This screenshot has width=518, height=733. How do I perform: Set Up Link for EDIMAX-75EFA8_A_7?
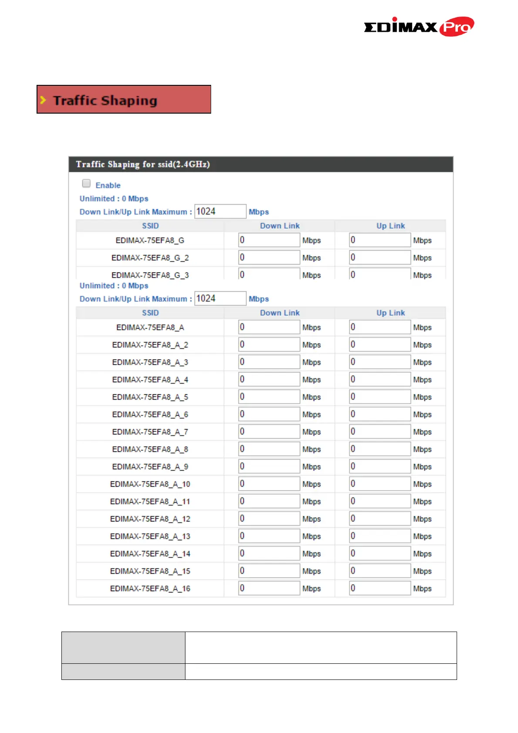380,432
